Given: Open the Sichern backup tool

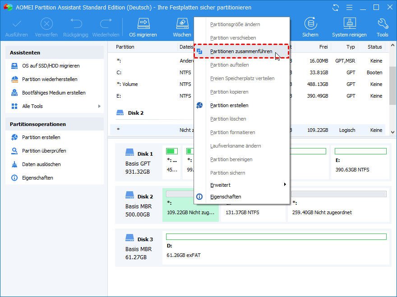Looking at the screenshot, I should (x=310, y=28).
